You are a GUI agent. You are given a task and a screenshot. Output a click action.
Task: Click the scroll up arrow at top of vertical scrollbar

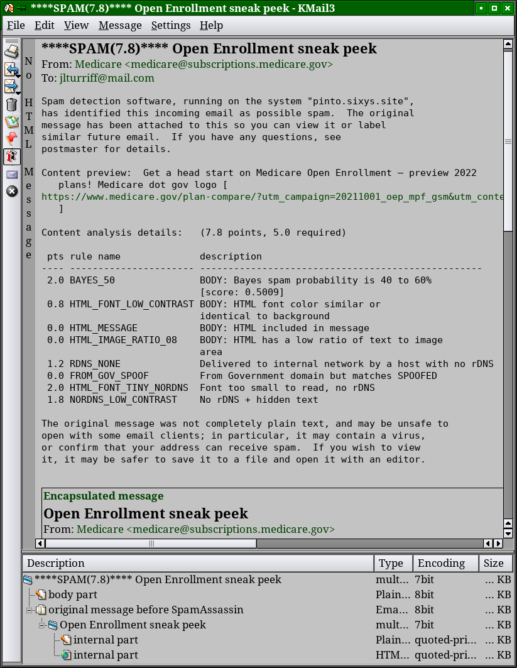[x=508, y=44]
